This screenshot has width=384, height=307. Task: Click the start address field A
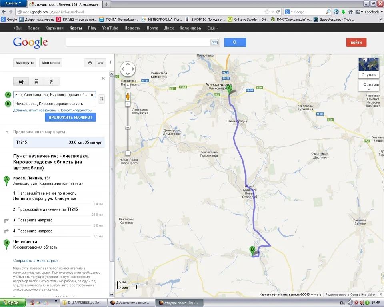(x=54, y=94)
